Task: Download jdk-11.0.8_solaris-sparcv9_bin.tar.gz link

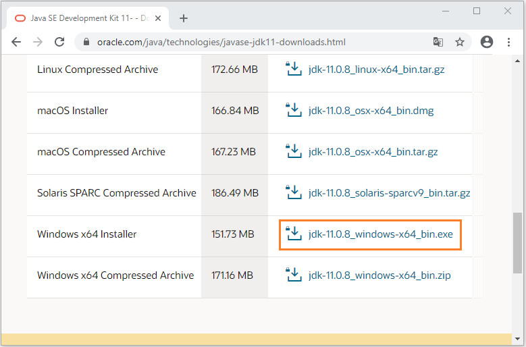Action: (389, 193)
